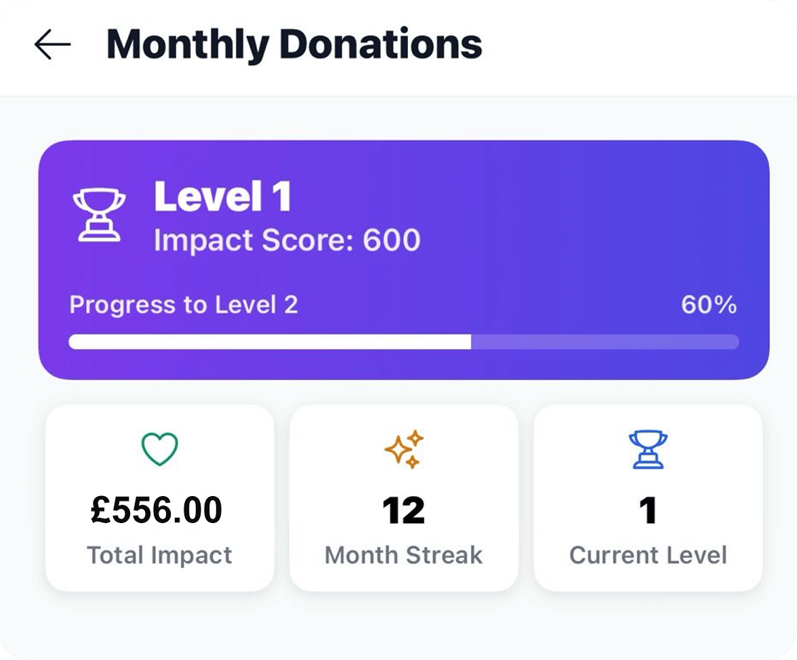Open the Current Level card
This screenshot has height=660, width=797.
[648, 498]
